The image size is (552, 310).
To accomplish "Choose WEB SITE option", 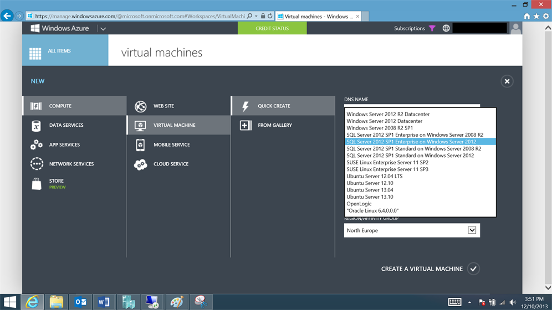I will [178, 106].
